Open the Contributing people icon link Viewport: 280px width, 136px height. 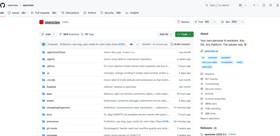point(202,84)
